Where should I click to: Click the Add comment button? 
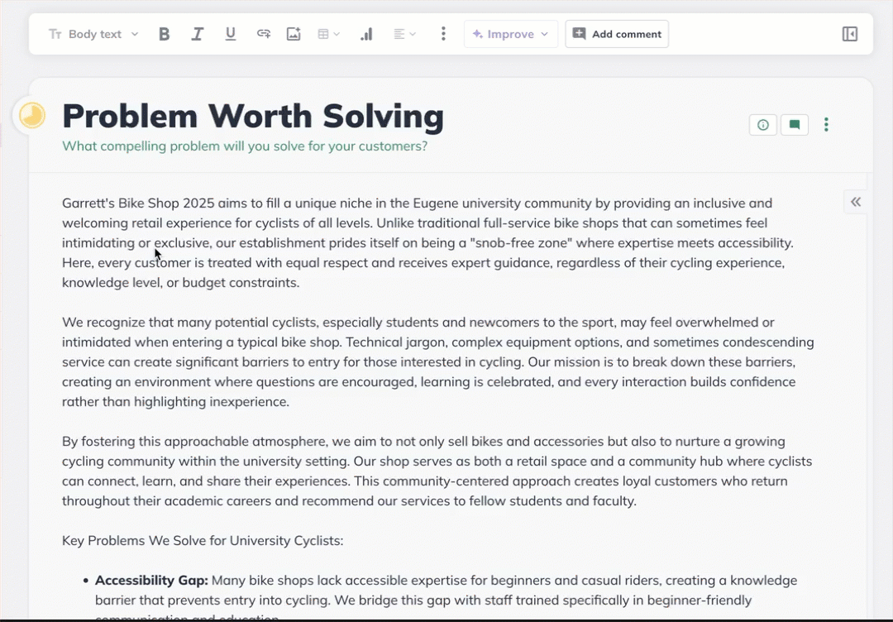617,34
